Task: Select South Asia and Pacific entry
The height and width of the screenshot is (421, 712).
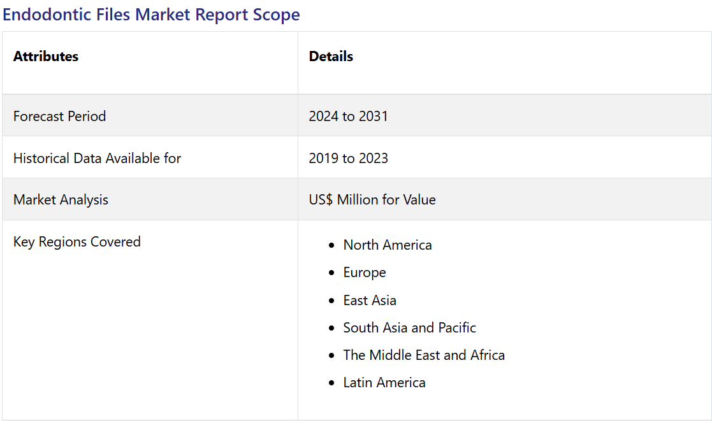Action: [x=409, y=327]
